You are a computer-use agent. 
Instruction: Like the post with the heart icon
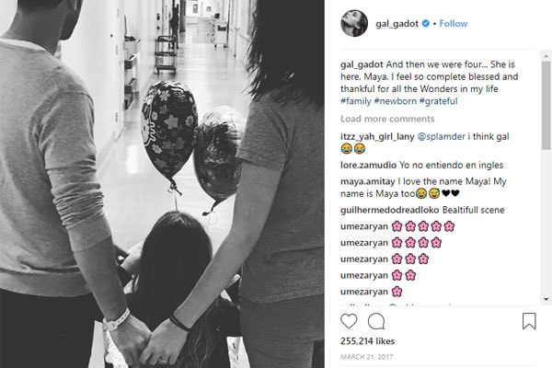click(349, 321)
